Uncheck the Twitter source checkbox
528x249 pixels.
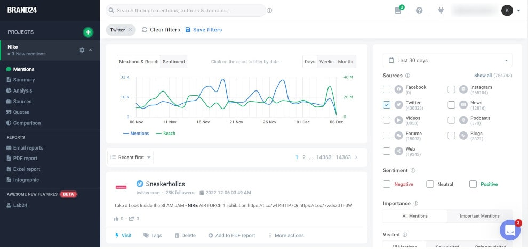tap(387, 105)
